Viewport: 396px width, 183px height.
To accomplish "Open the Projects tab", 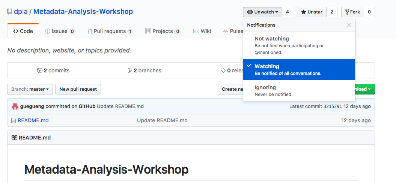I will click(x=163, y=31).
